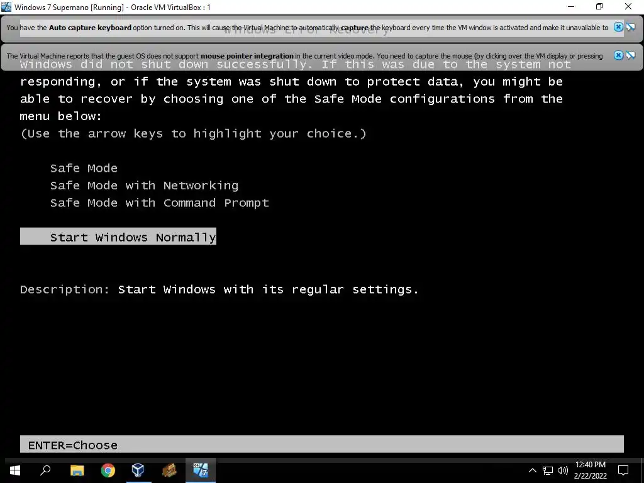Click the VirtualBox window title bar icon
Image resolution: width=644 pixels, height=483 pixels.
pos(6,6)
